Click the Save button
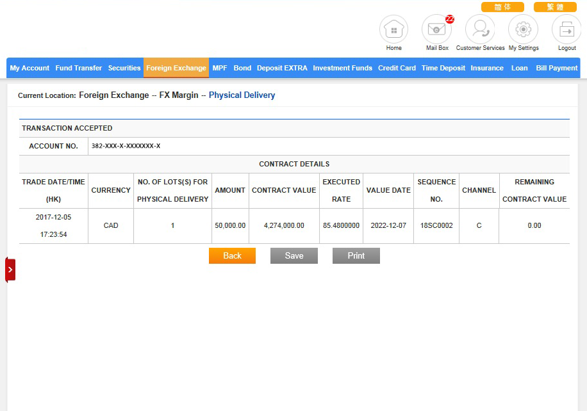Screen dimensions: 587x411 click(x=294, y=255)
